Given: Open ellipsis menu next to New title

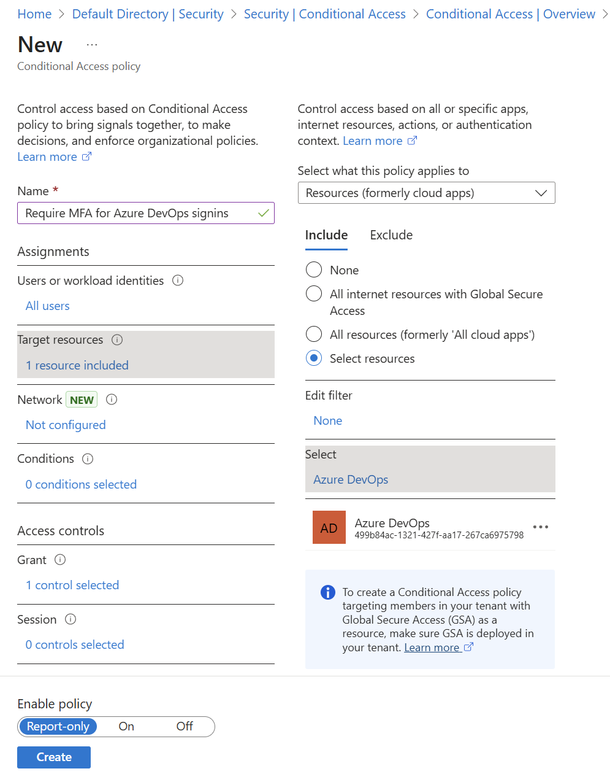Looking at the screenshot, I should click(92, 45).
